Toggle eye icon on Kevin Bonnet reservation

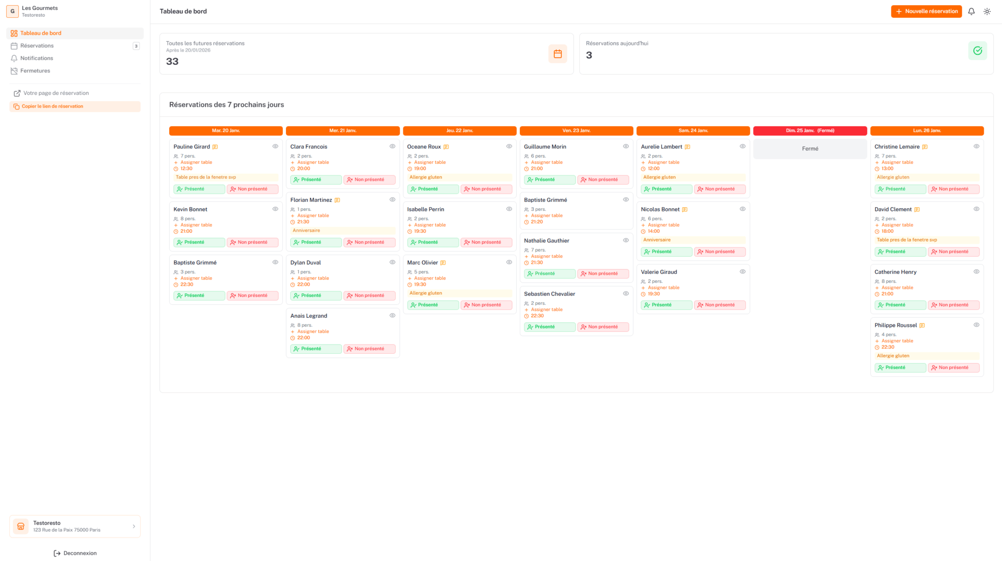275,209
